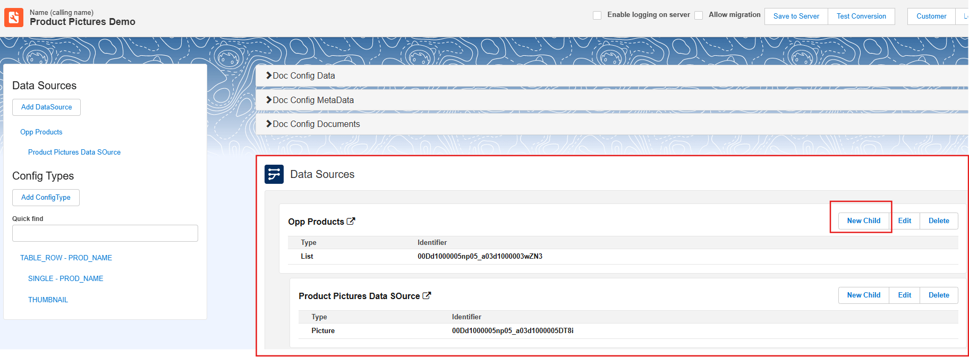
Task: Expand the Doc Config Documents section
Action: click(313, 124)
